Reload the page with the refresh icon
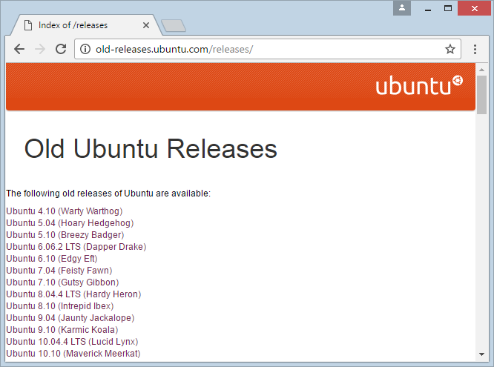This screenshot has width=494, height=367. point(61,49)
